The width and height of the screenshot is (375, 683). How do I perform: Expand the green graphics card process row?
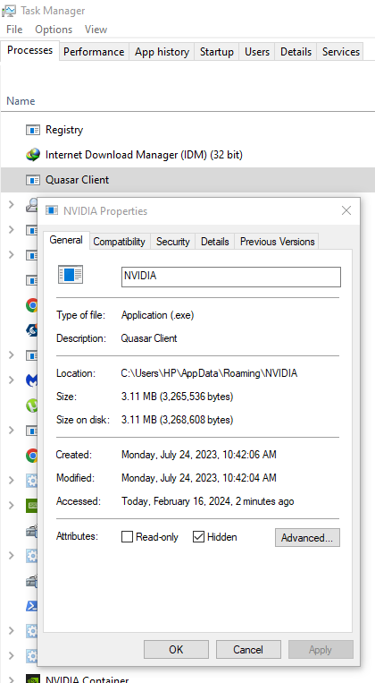pyautogui.click(x=12, y=505)
